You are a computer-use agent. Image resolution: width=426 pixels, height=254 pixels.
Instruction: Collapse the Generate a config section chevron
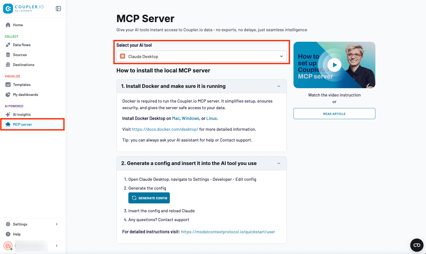point(279,163)
